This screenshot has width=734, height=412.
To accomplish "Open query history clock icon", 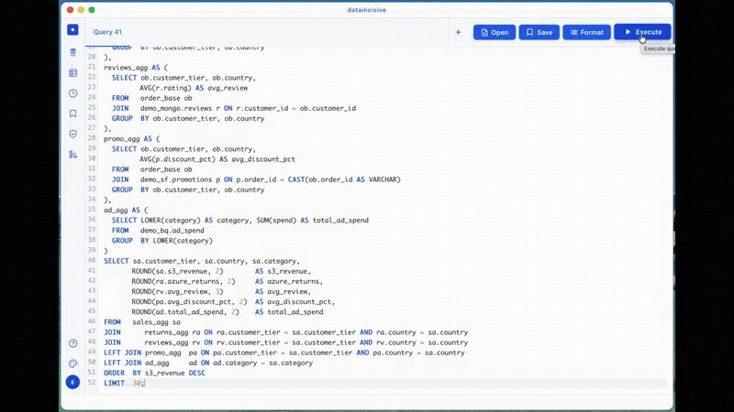I will pyautogui.click(x=72, y=93).
